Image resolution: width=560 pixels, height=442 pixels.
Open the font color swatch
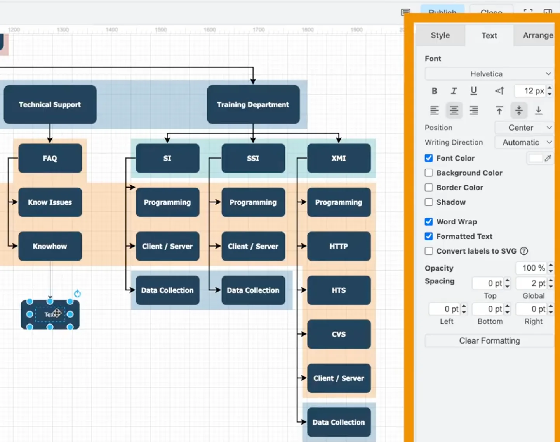[x=535, y=158]
